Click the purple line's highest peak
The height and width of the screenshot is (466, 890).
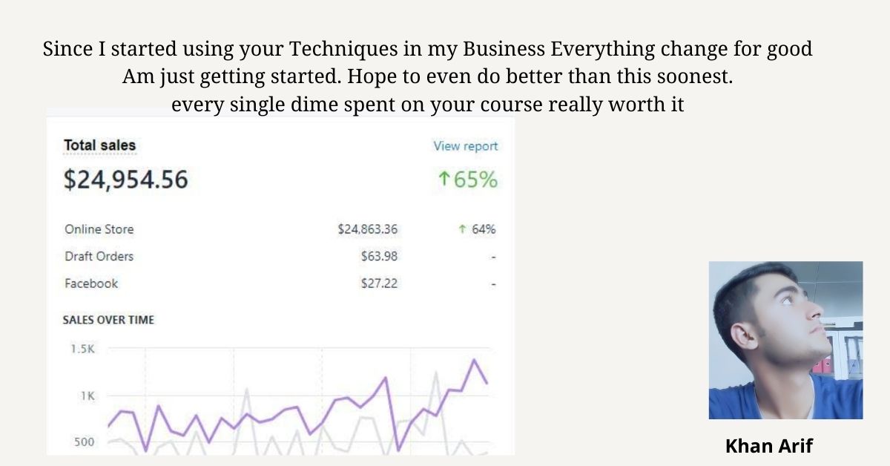474,360
